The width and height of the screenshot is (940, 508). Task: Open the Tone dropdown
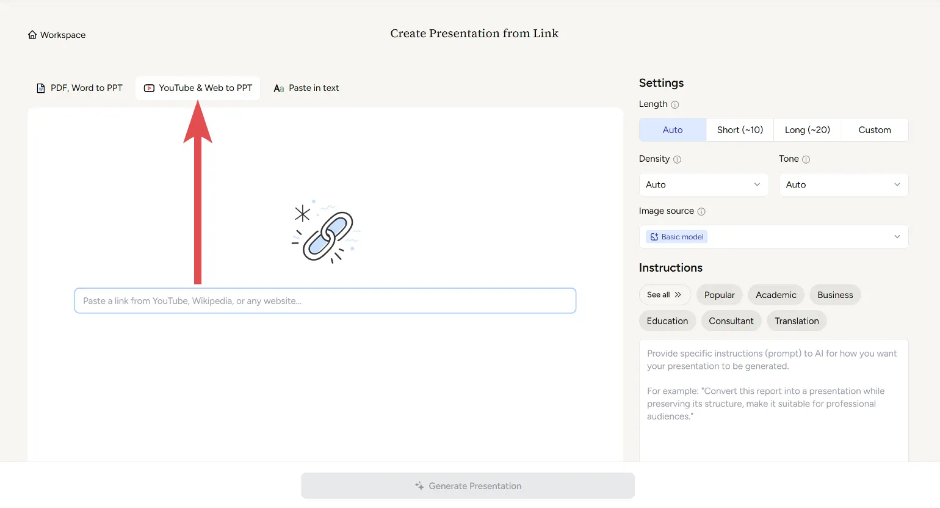pyautogui.click(x=843, y=185)
